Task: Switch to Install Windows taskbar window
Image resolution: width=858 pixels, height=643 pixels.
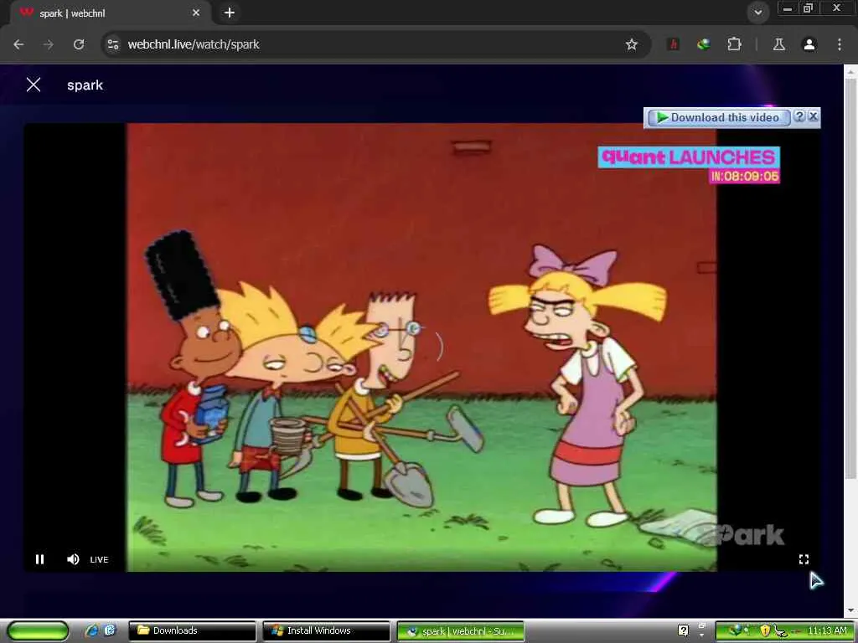Action: coord(326,631)
